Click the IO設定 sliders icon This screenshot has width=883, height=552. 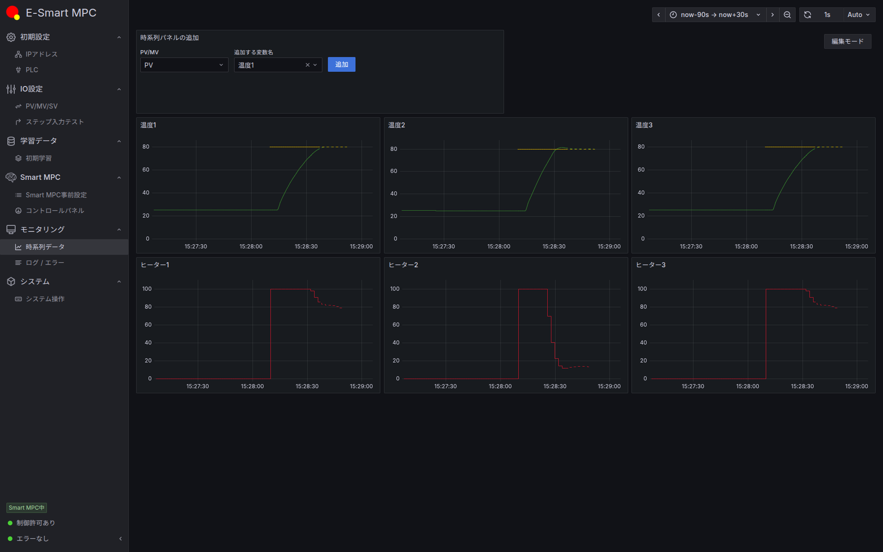point(11,89)
